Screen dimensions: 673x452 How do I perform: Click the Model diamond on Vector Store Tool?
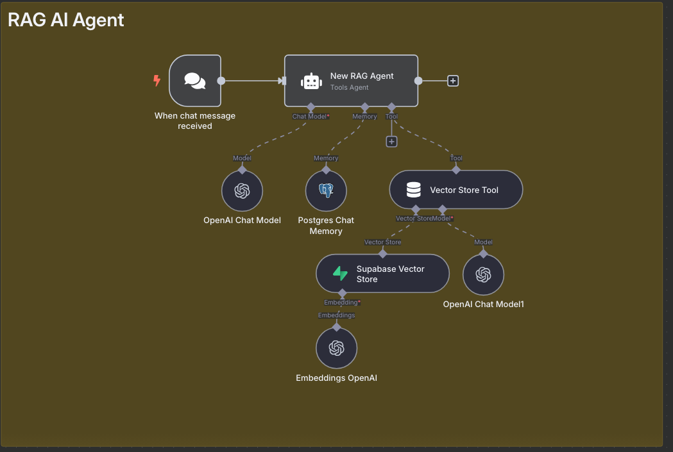click(x=443, y=209)
